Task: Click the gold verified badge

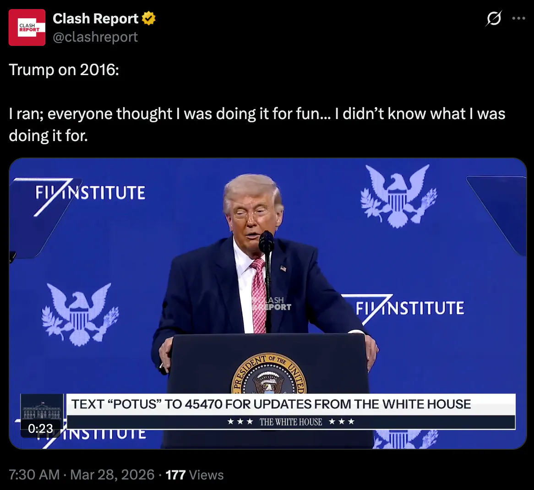Action: (148, 18)
